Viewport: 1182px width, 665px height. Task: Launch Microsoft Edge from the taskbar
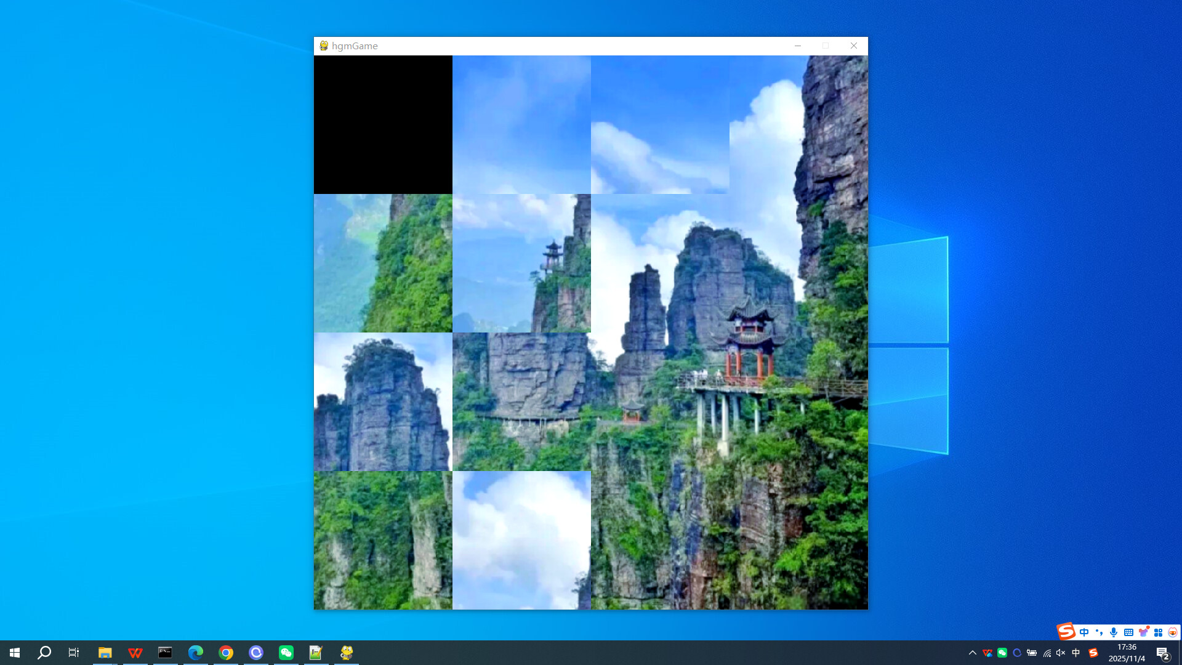[196, 653]
